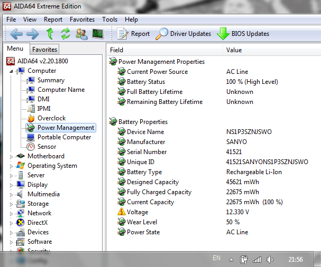Expand the Storage tree node
This screenshot has width=321, height=267.
point(12,204)
